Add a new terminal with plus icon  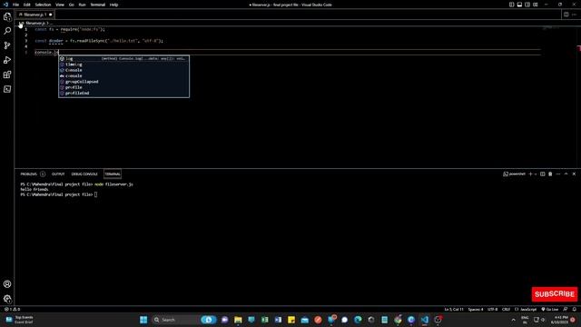point(530,173)
